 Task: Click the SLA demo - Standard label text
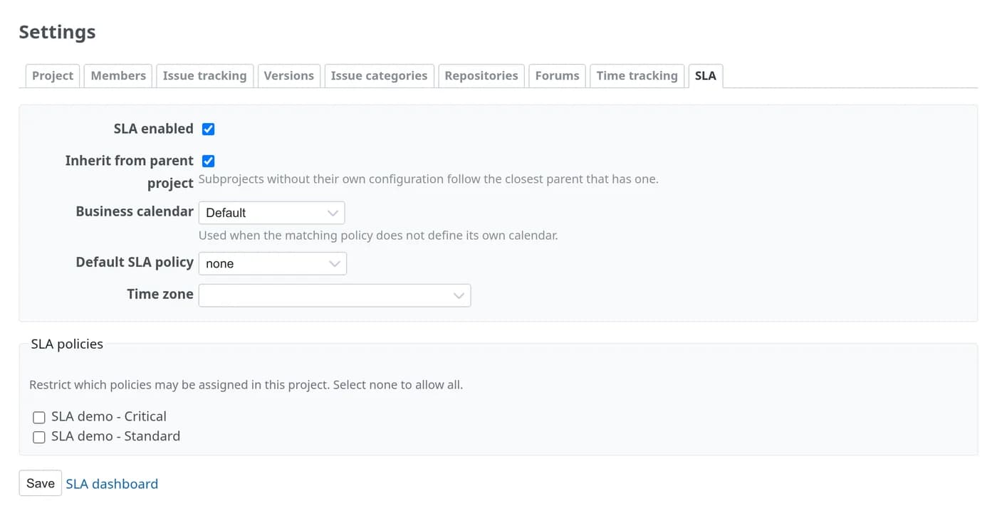115,436
